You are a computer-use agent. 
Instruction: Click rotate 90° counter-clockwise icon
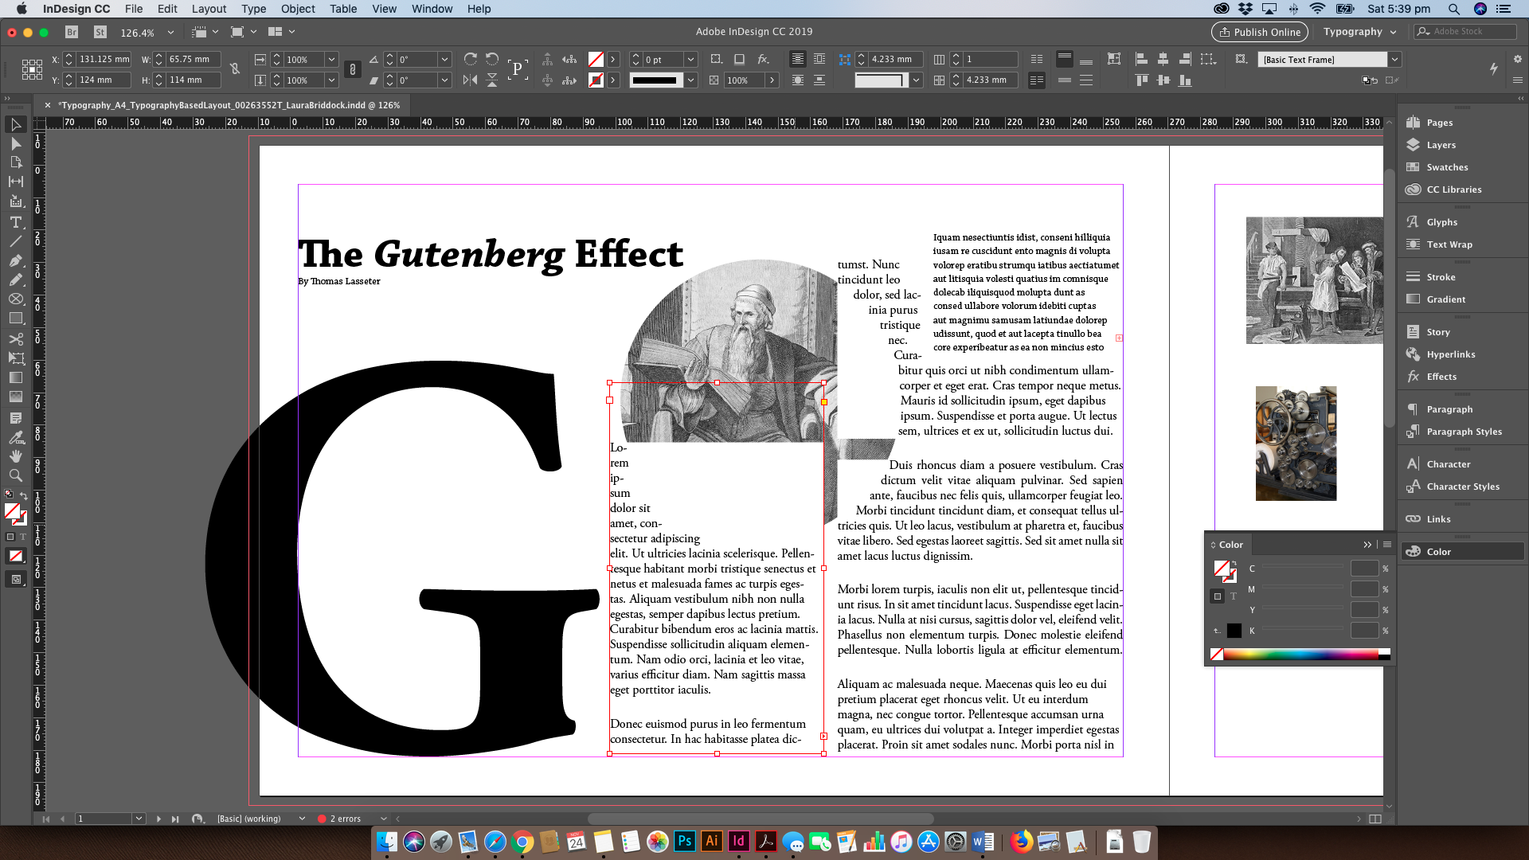492,60
